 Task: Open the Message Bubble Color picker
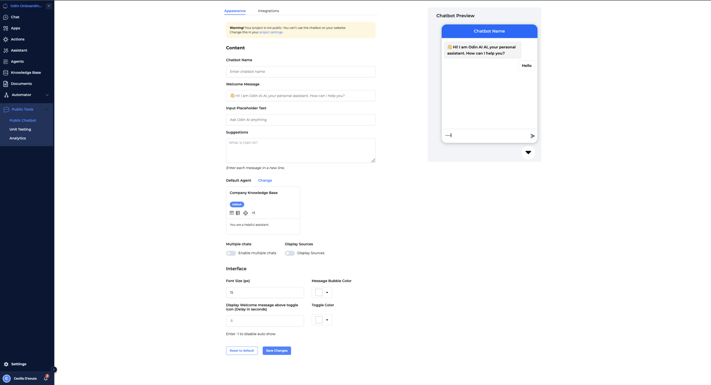[322, 293]
